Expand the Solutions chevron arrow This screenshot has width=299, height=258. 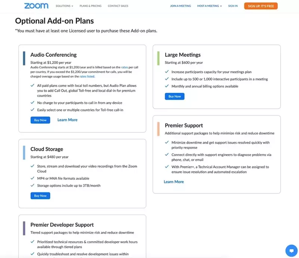(73, 6)
